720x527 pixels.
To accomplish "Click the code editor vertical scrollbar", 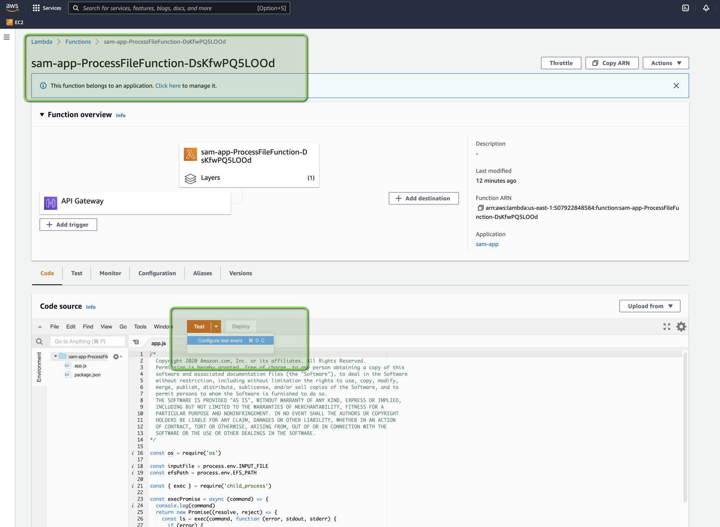I will point(685,427).
